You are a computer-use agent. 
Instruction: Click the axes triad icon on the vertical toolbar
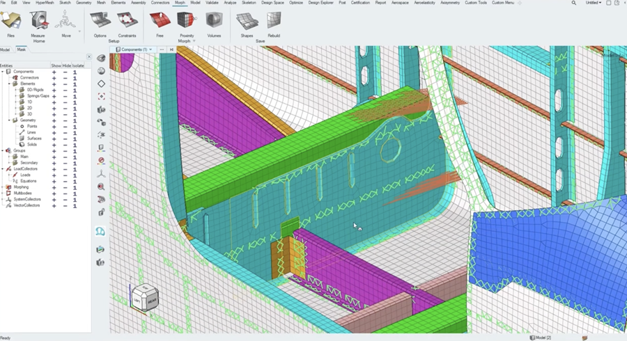[x=101, y=174]
